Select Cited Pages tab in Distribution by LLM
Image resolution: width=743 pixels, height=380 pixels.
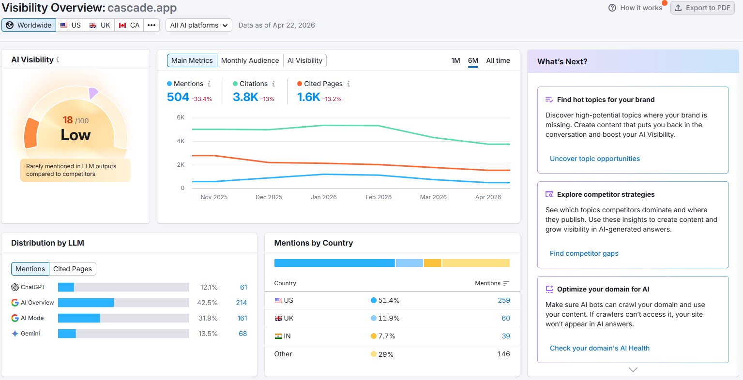[73, 269]
